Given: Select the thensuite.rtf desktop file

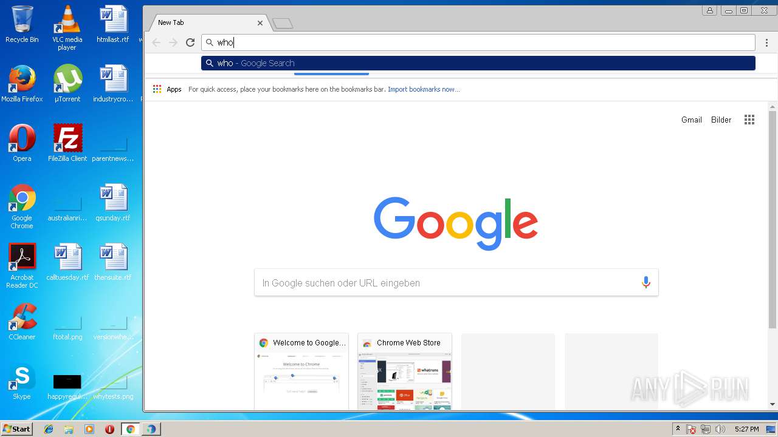Looking at the screenshot, I should [x=113, y=262].
